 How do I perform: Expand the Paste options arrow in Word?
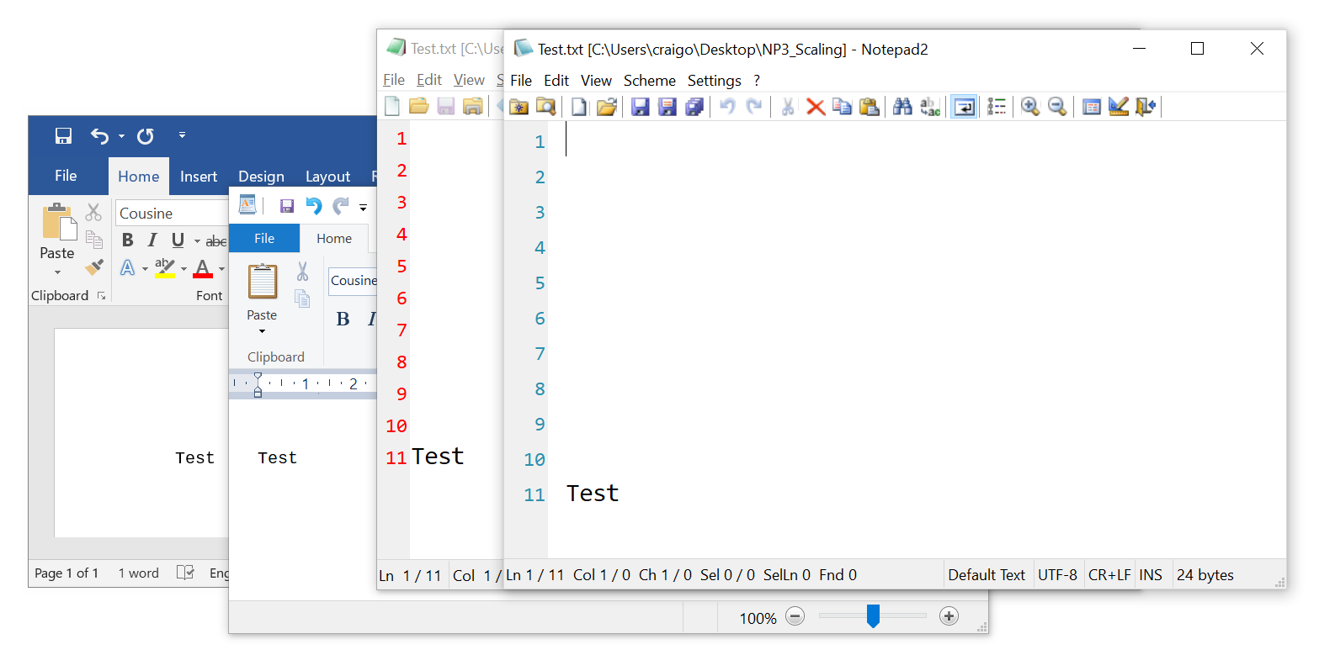tap(57, 272)
